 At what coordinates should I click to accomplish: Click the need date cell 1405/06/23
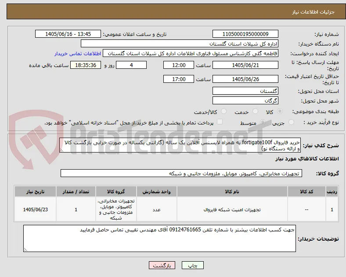35,210
